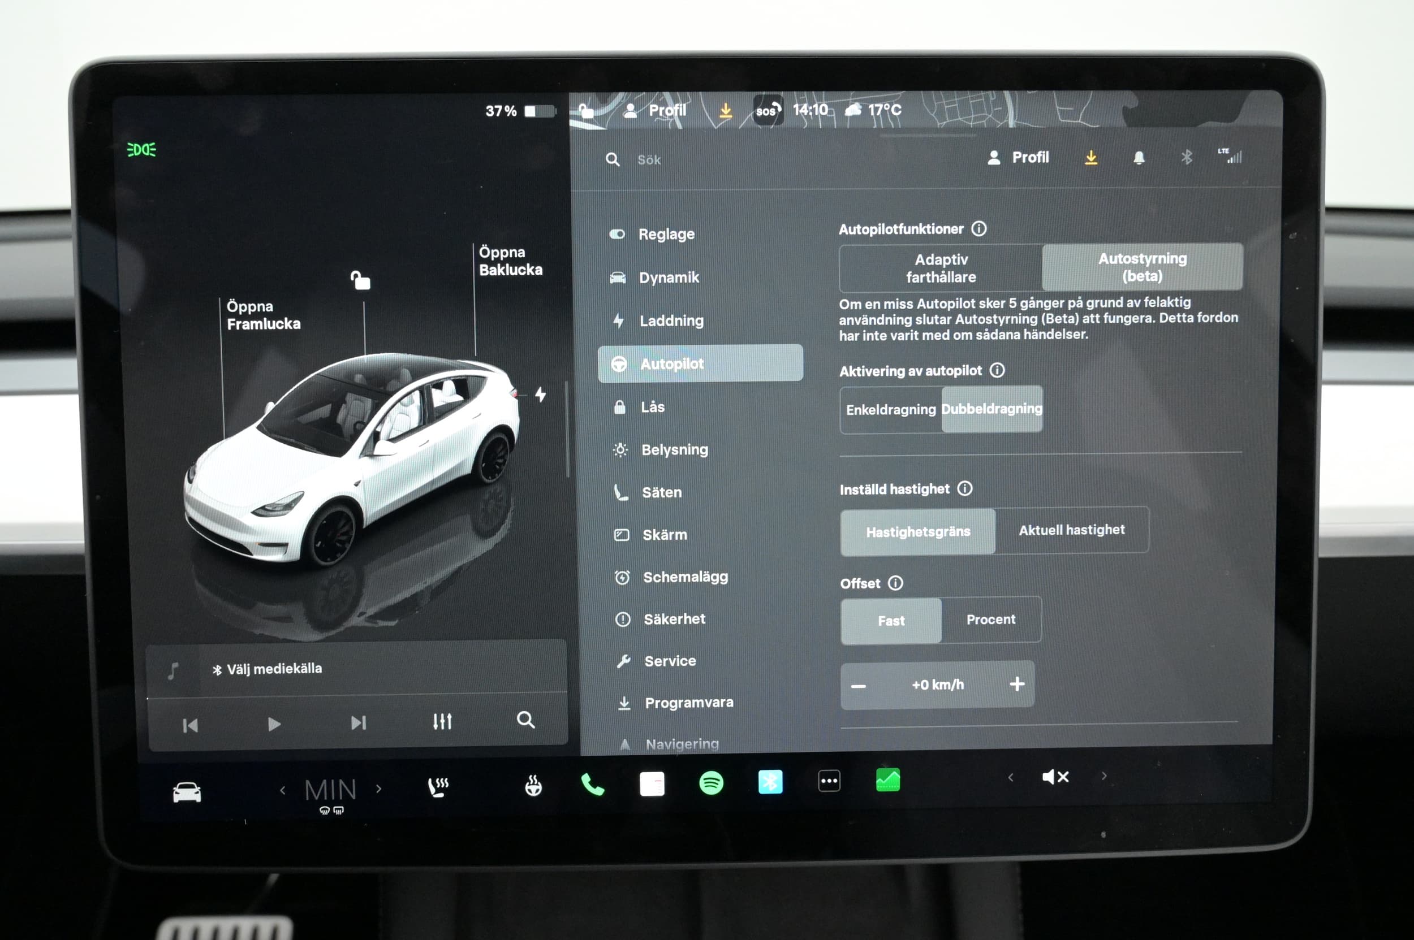1414x940 pixels.
Task: Tap the LTE signal strength icon
Action: click(1230, 156)
